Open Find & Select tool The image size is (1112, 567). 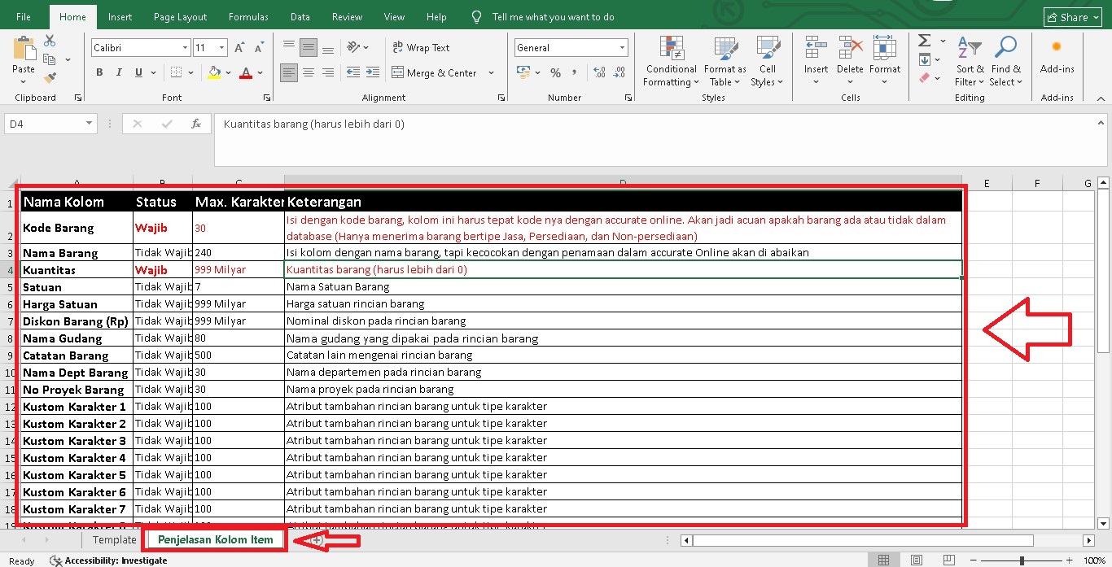point(1006,61)
